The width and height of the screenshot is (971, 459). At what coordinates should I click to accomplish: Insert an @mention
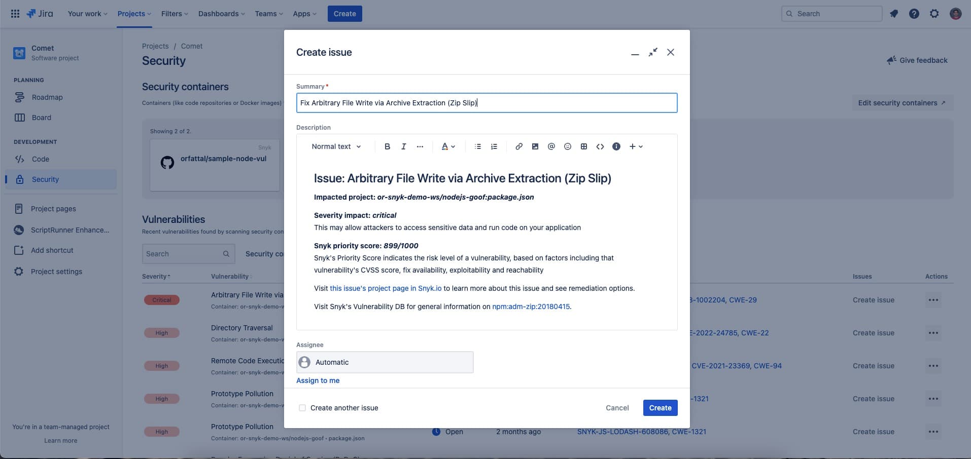(551, 146)
